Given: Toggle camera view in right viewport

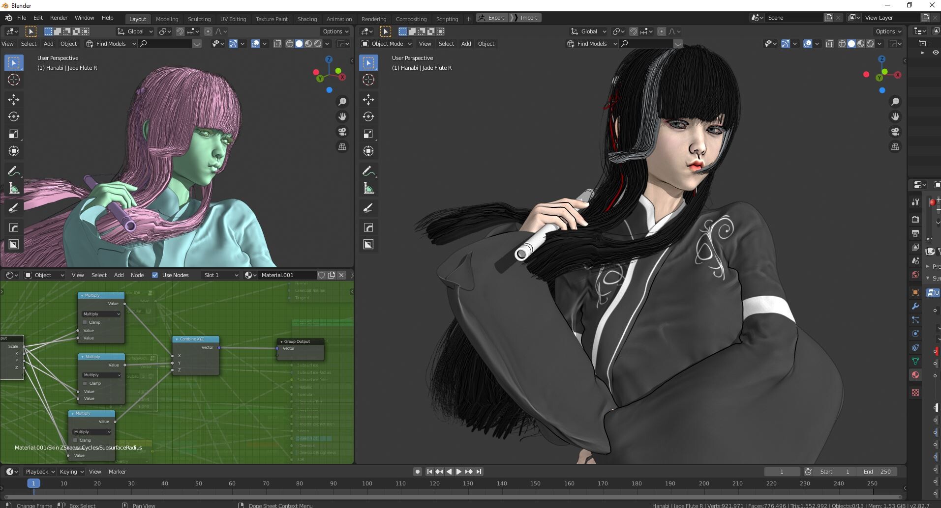Looking at the screenshot, I should (x=895, y=132).
